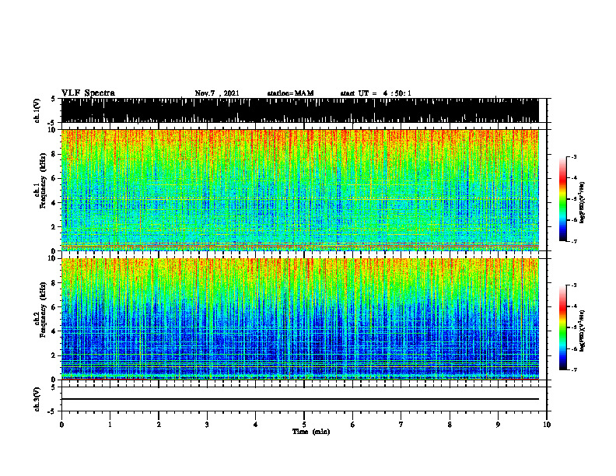
Task: Click the "4" kHz tick on ch.2 axis
Action: point(54,331)
